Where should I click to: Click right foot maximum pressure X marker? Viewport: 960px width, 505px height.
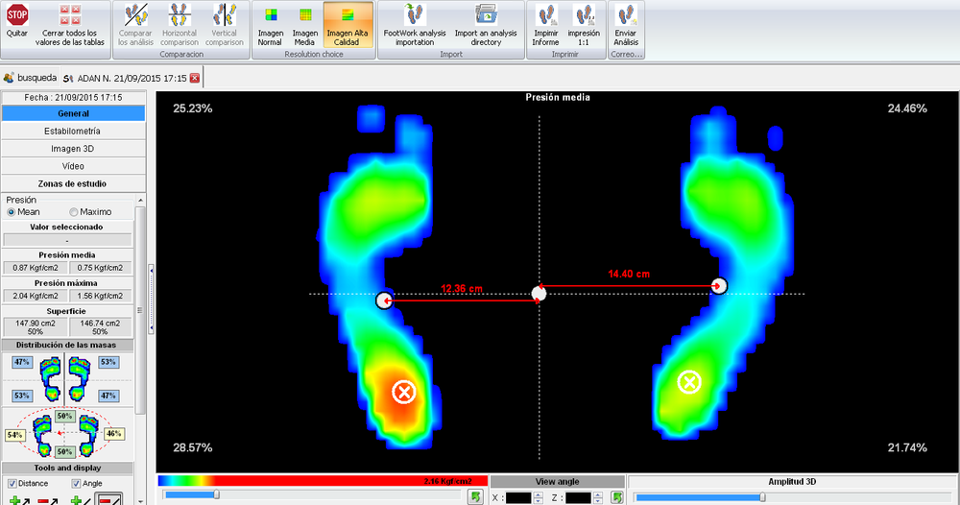689,382
